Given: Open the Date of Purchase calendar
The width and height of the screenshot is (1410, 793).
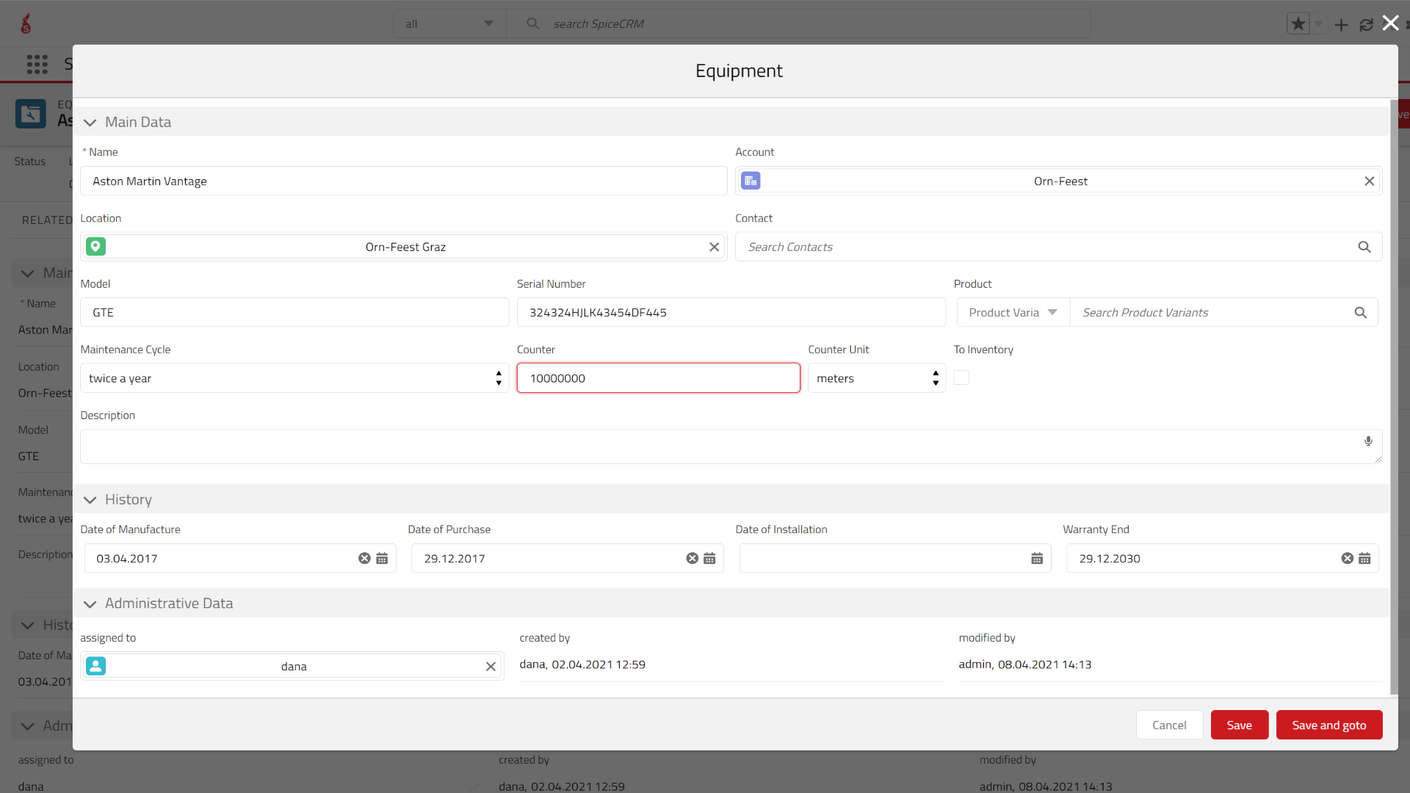Looking at the screenshot, I should (709, 559).
